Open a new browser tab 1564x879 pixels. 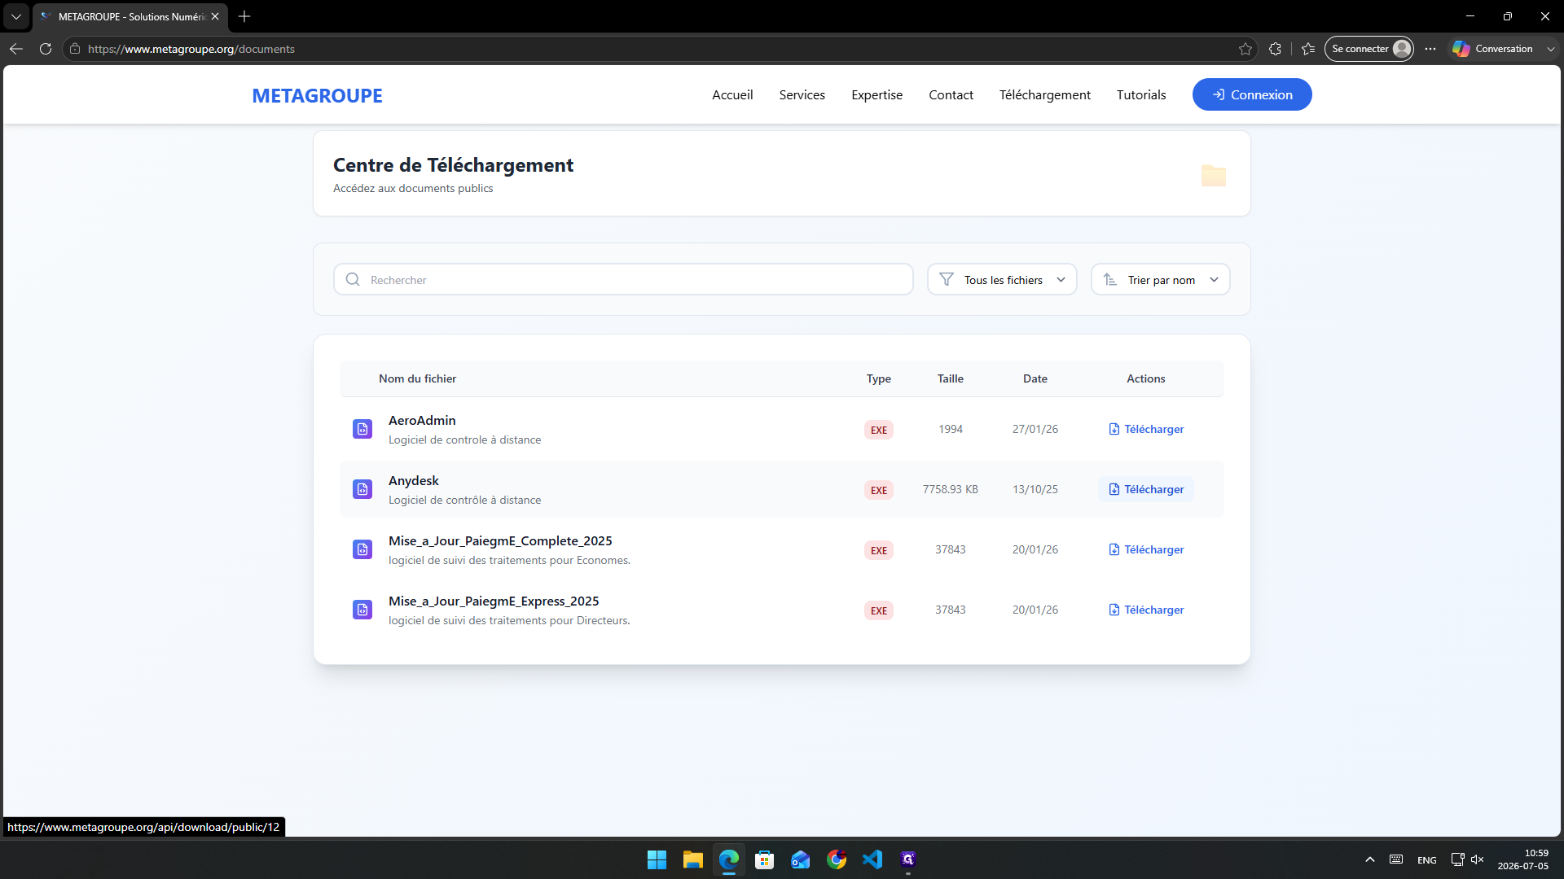pos(244,16)
